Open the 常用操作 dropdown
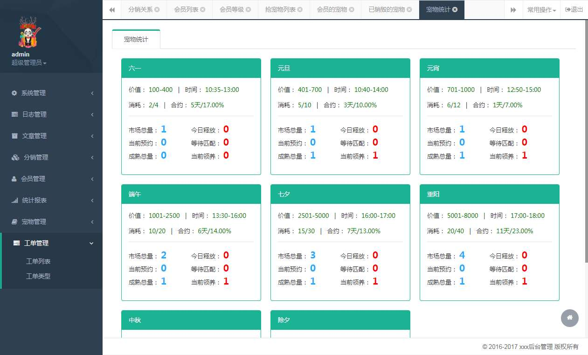This screenshot has width=588, height=355. 541,10
